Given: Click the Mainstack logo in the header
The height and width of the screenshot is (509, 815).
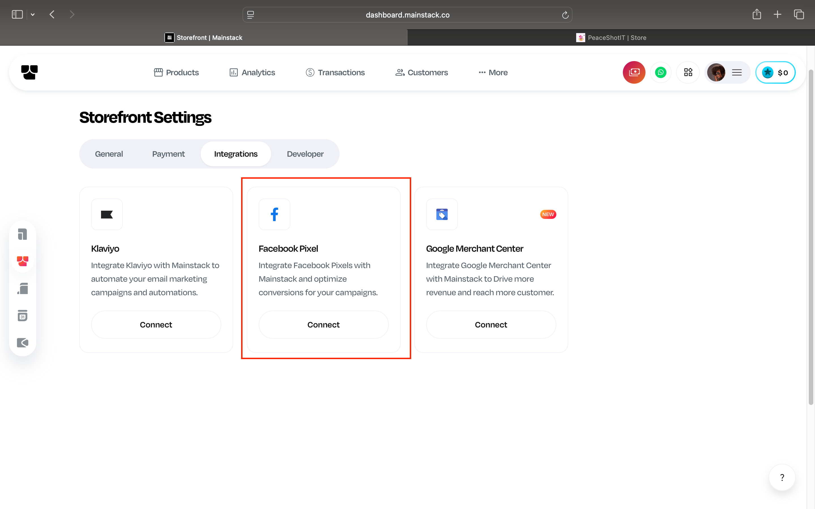Looking at the screenshot, I should pos(29,72).
